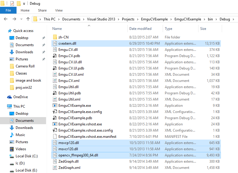Expand chevron after Projects in the address bar
Viewport: 238px width, 173px height.
[138, 19]
